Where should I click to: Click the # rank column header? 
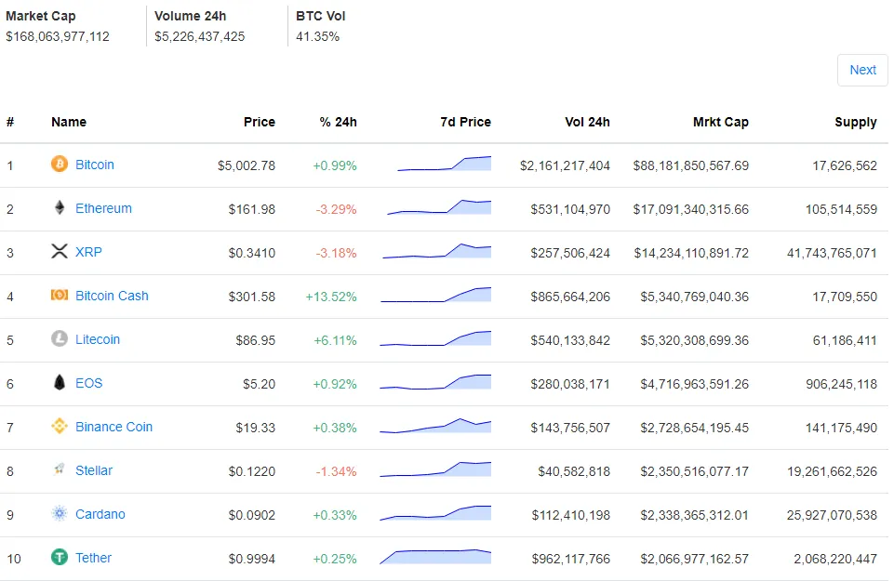(10, 122)
